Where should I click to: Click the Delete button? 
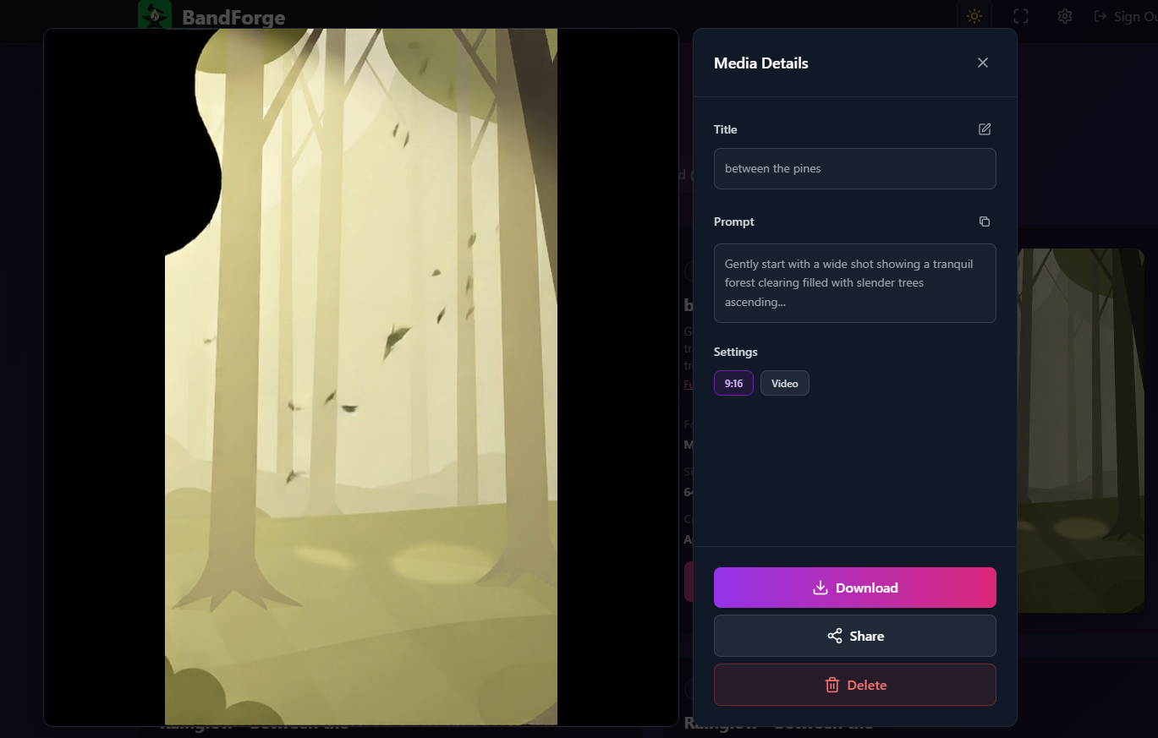click(x=855, y=685)
